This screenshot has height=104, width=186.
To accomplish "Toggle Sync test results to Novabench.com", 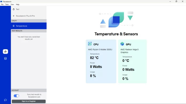I will coord(16,96).
